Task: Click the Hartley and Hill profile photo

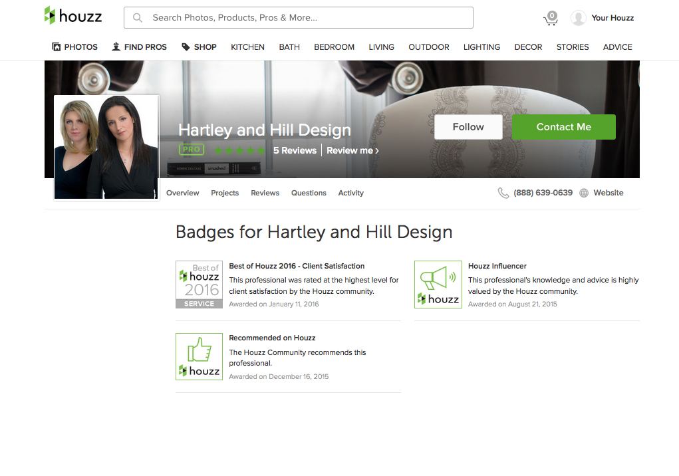Action: click(x=106, y=148)
